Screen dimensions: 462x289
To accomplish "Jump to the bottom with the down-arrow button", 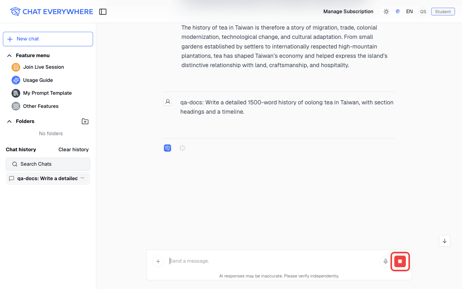I will coord(445,241).
